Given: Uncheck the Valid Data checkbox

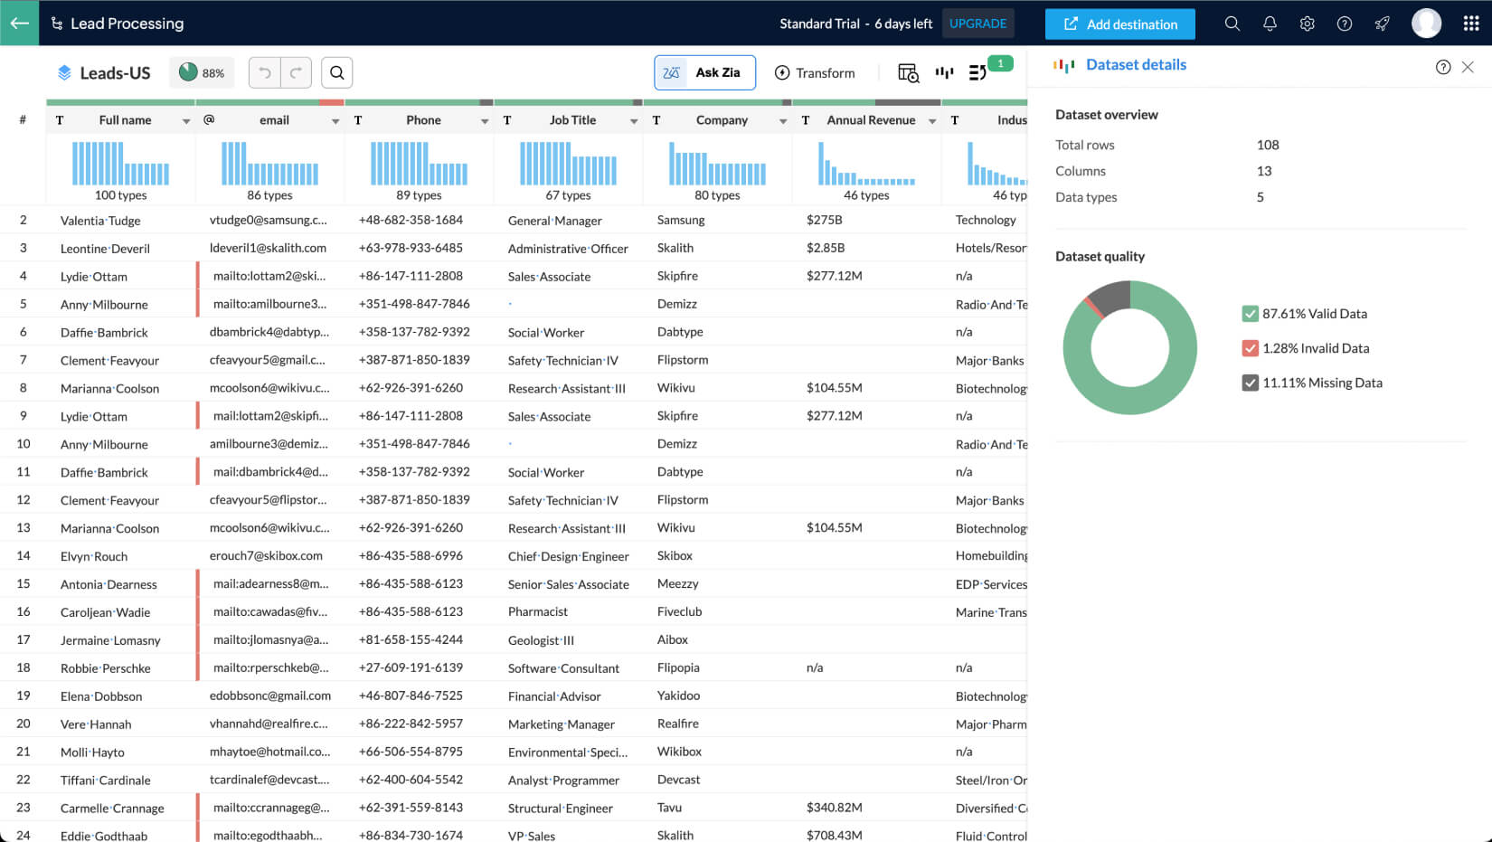Looking at the screenshot, I should (x=1250, y=314).
